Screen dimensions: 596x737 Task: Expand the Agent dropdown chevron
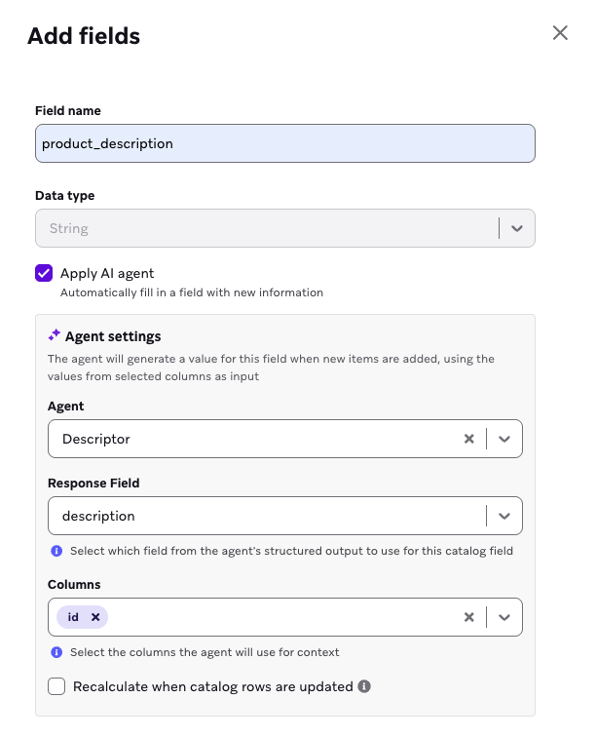(x=504, y=439)
